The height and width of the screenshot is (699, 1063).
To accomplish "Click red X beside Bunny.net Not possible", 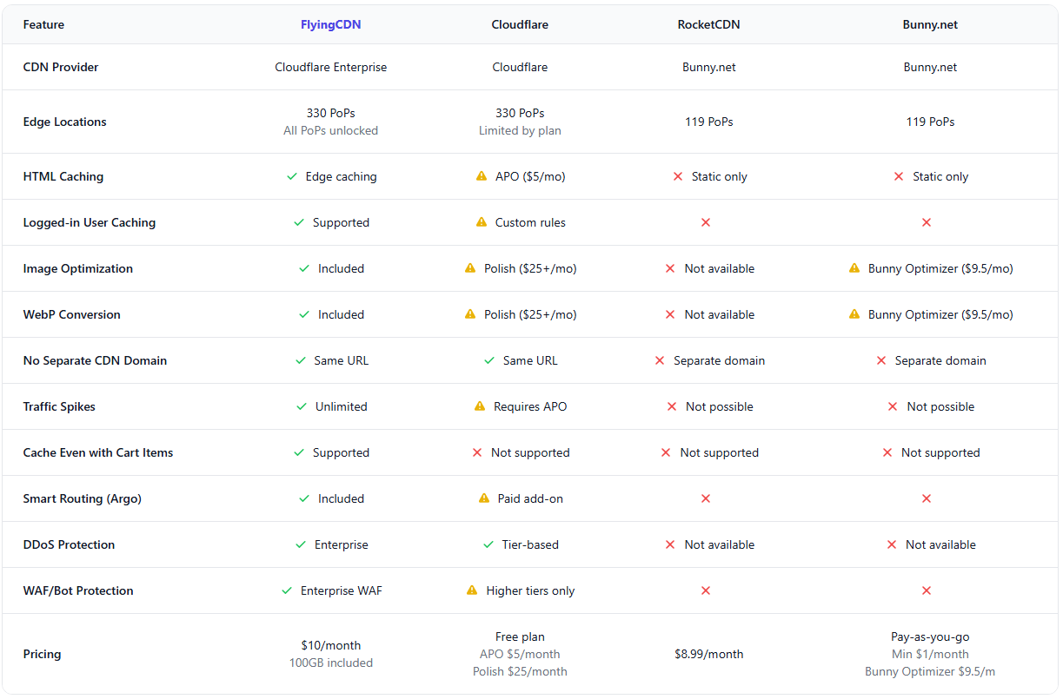I will (893, 406).
